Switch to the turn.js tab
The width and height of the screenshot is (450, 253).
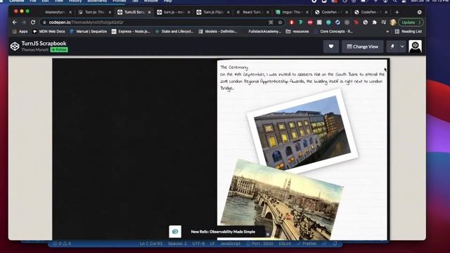(x=174, y=13)
